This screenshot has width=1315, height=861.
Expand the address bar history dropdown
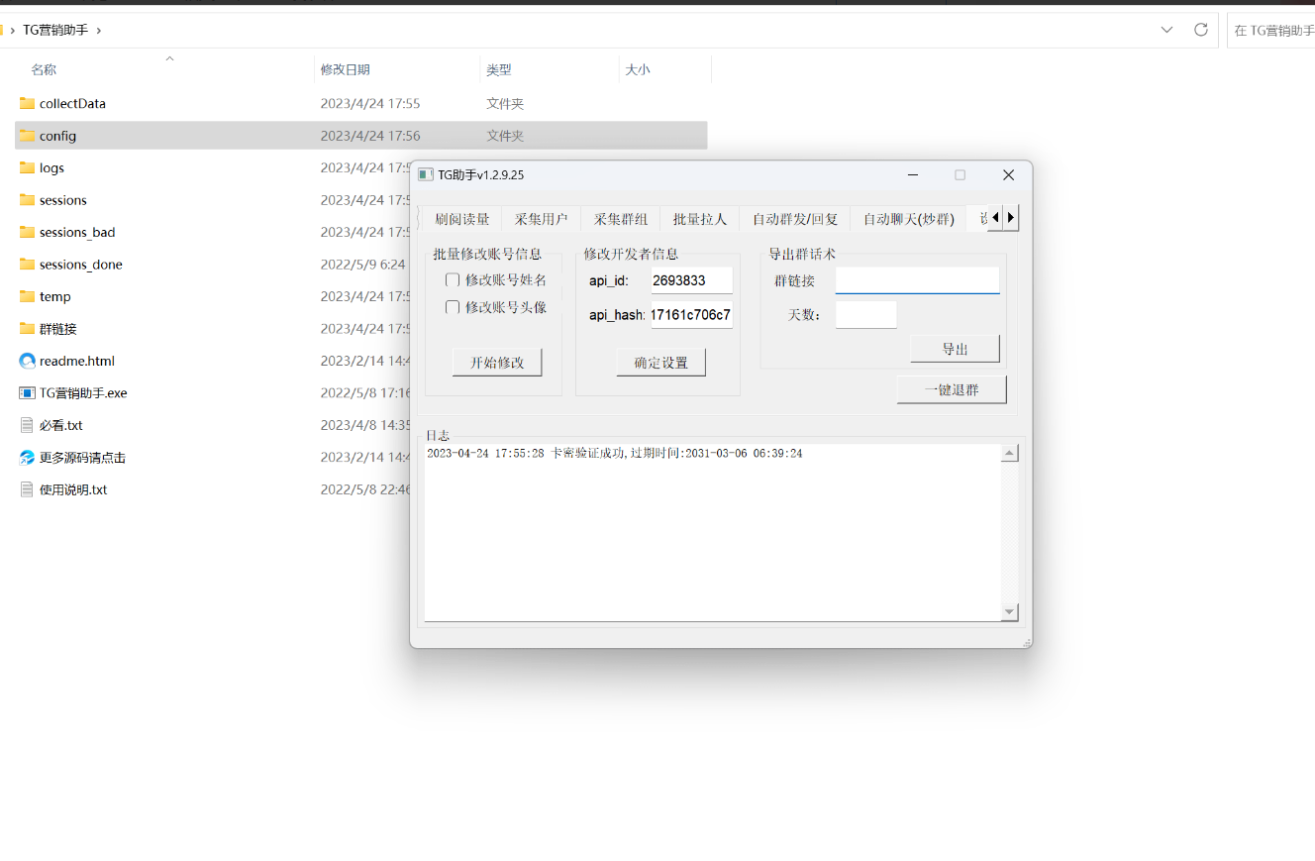(x=1167, y=30)
